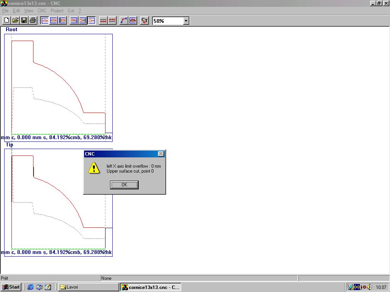This screenshot has height=292, width=390.
Task: Click the blue curve with nodes icon
Action: pos(124,21)
